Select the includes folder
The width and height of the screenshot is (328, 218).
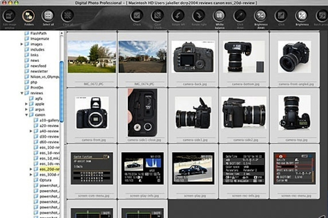pos(34,50)
